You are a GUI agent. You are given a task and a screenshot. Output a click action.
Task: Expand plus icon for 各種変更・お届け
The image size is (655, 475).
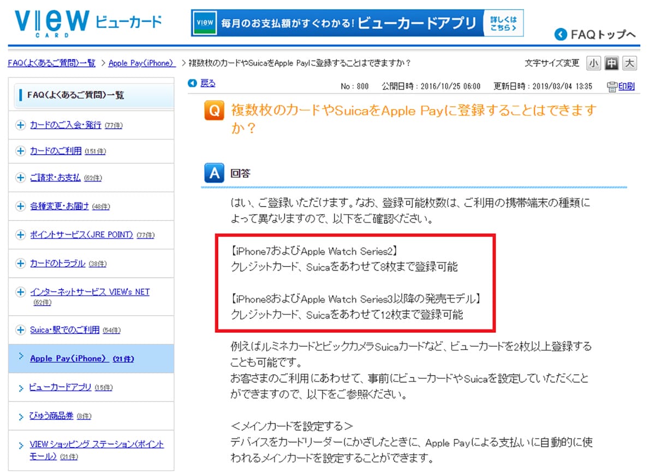[21, 206]
